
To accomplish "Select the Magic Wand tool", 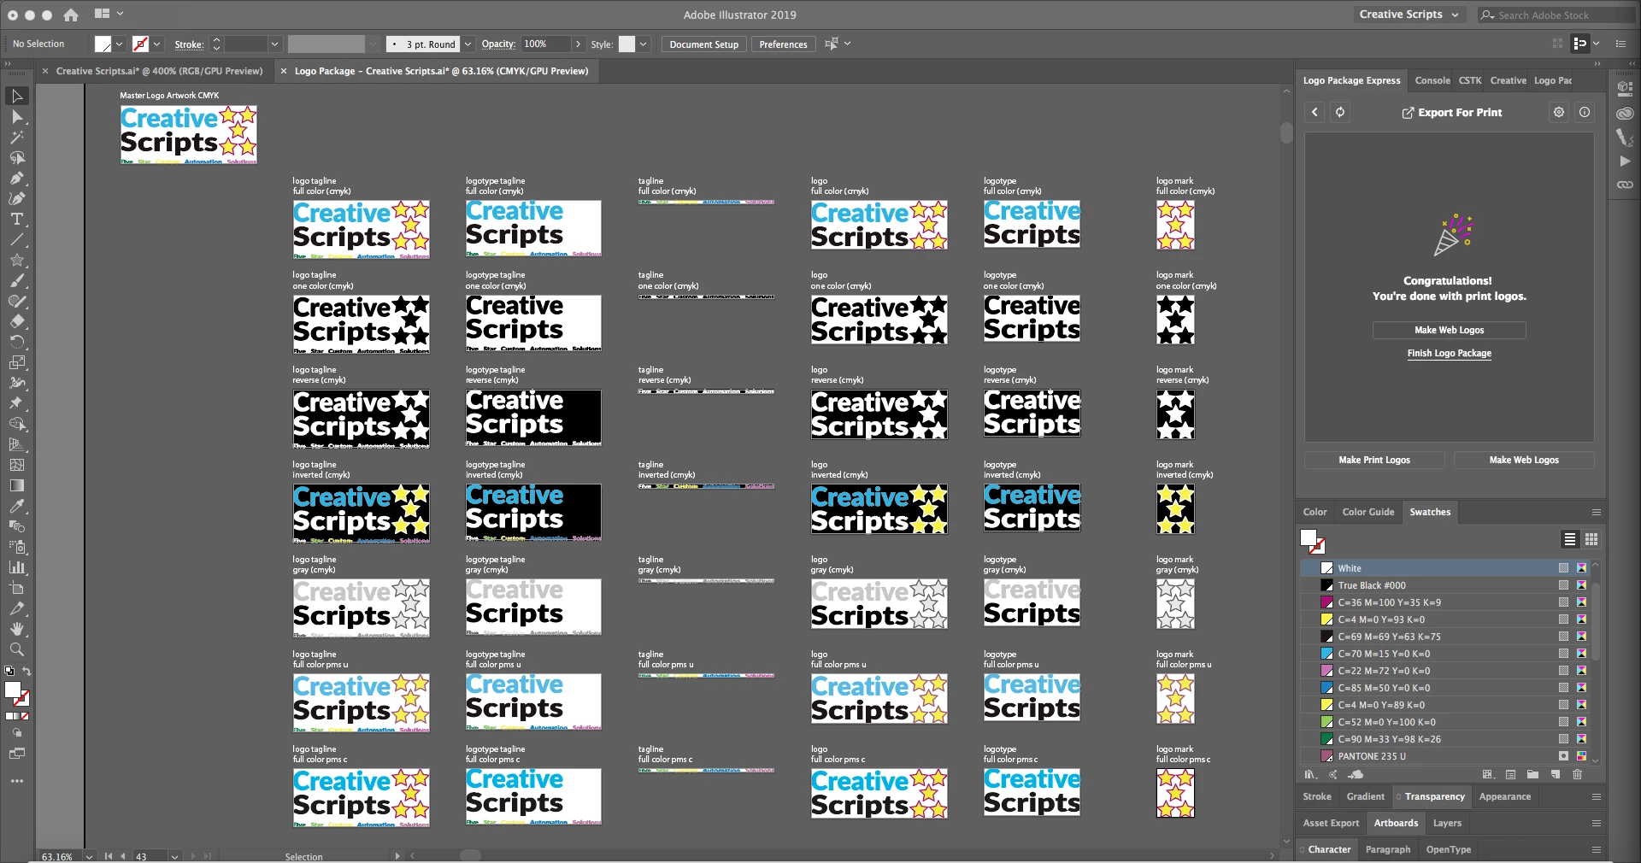I will (x=17, y=137).
